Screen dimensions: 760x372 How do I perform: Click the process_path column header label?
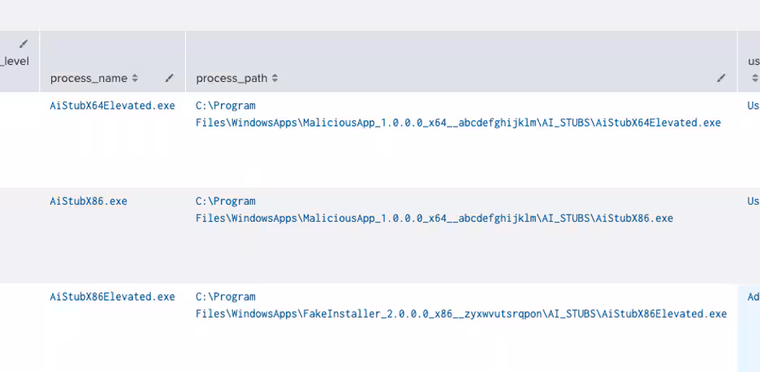tap(232, 79)
